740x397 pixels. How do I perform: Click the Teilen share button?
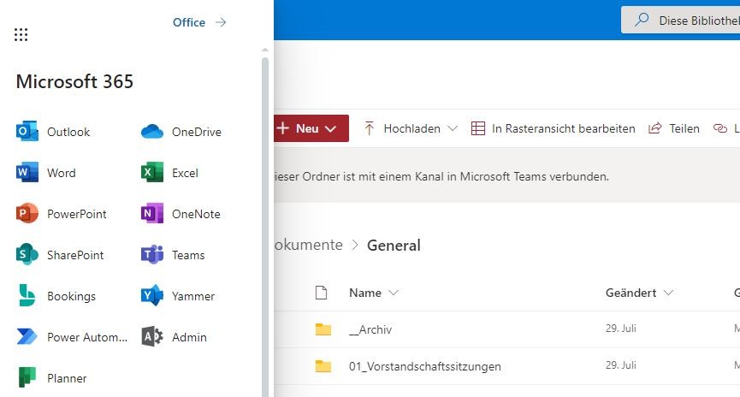tap(674, 128)
